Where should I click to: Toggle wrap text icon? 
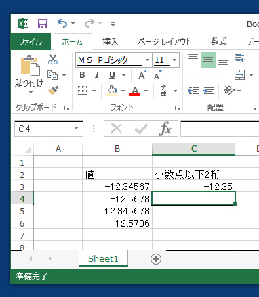(x=239, y=60)
